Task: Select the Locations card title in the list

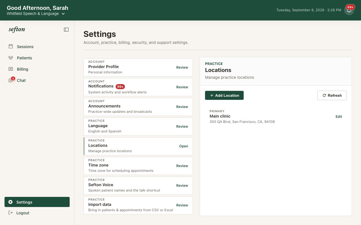Action: [x=98, y=145]
